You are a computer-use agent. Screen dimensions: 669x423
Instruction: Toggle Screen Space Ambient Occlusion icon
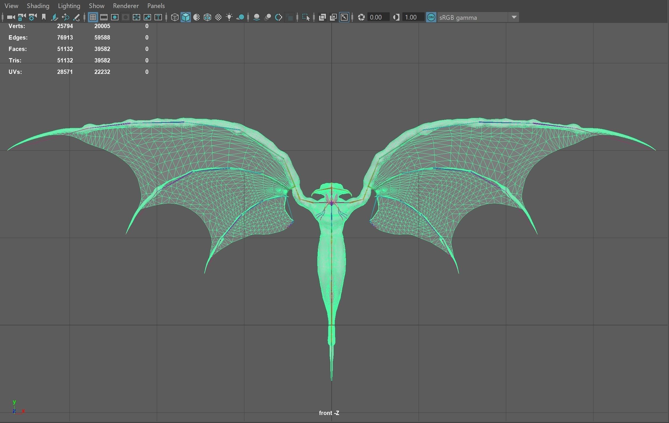(257, 17)
